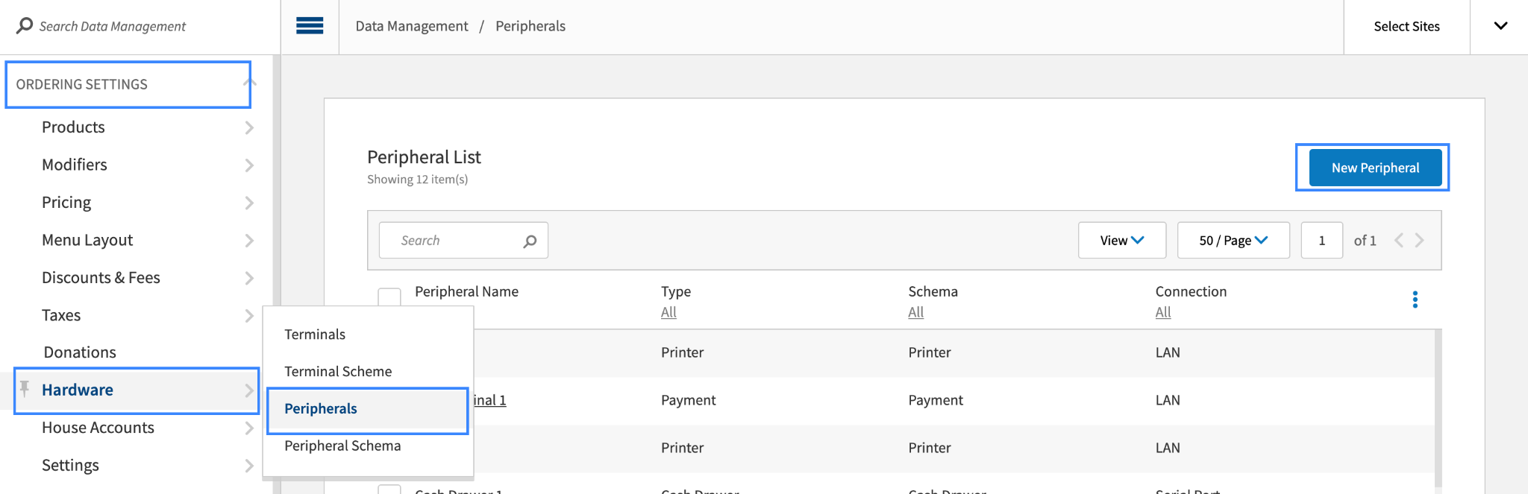Go to previous page arrow
This screenshot has width=1528, height=494.
point(1399,240)
